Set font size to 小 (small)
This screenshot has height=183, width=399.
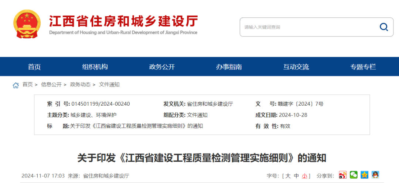(x=304, y=176)
